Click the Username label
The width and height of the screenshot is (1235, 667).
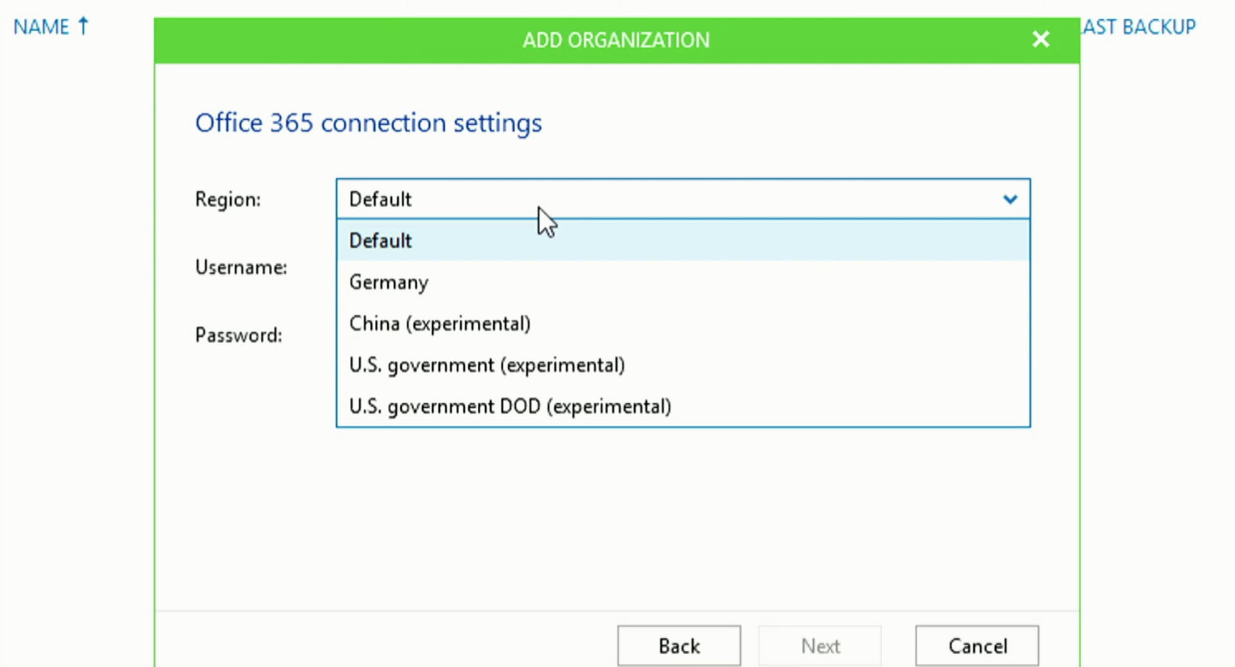pos(241,267)
